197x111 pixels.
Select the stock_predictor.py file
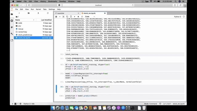point(34,35)
